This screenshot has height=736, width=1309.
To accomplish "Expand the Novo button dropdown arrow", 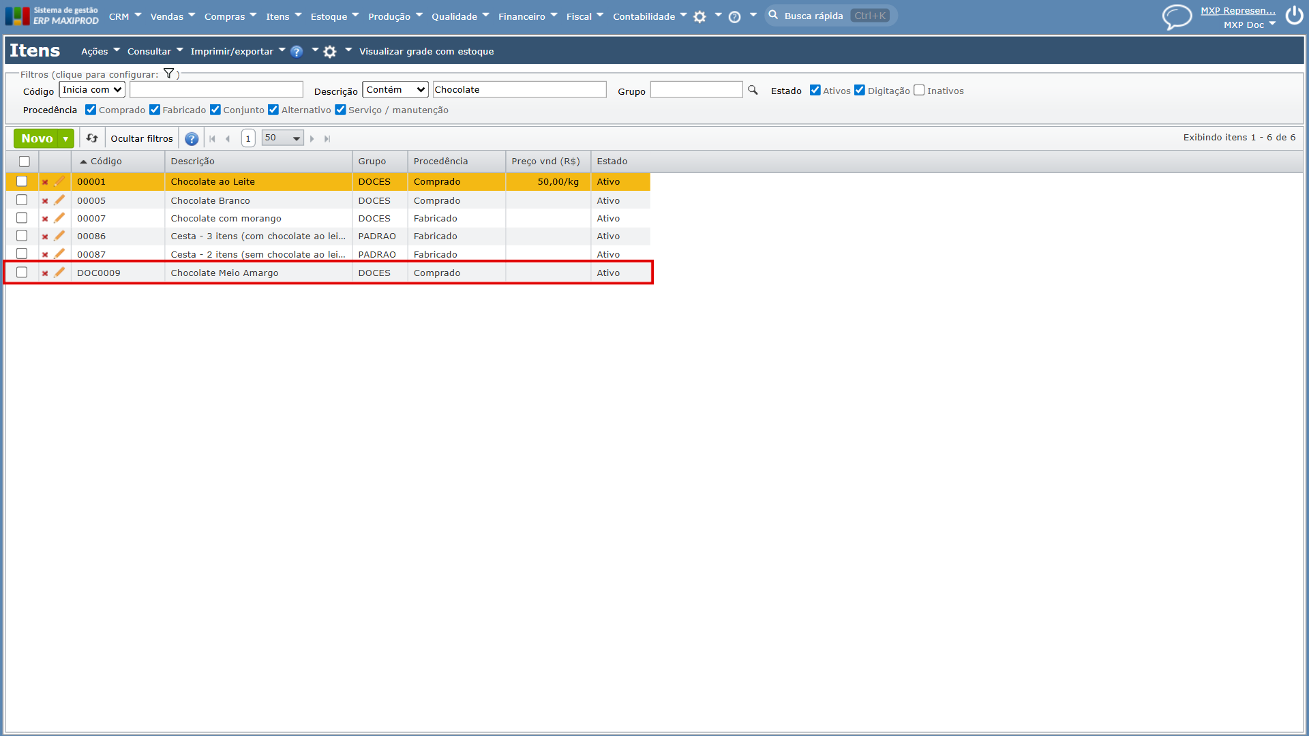I will [x=66, y=139].
